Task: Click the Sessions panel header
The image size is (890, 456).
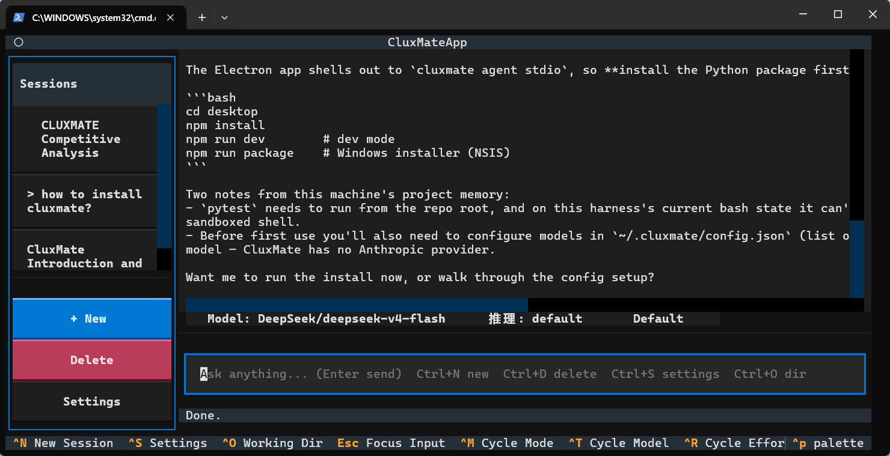Action: 92,84
